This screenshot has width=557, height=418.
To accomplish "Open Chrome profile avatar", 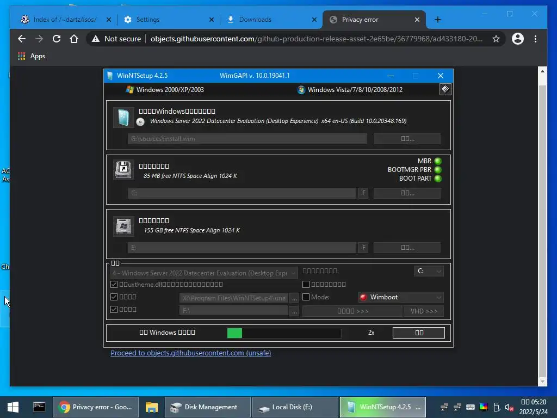I will click(518, 39).
